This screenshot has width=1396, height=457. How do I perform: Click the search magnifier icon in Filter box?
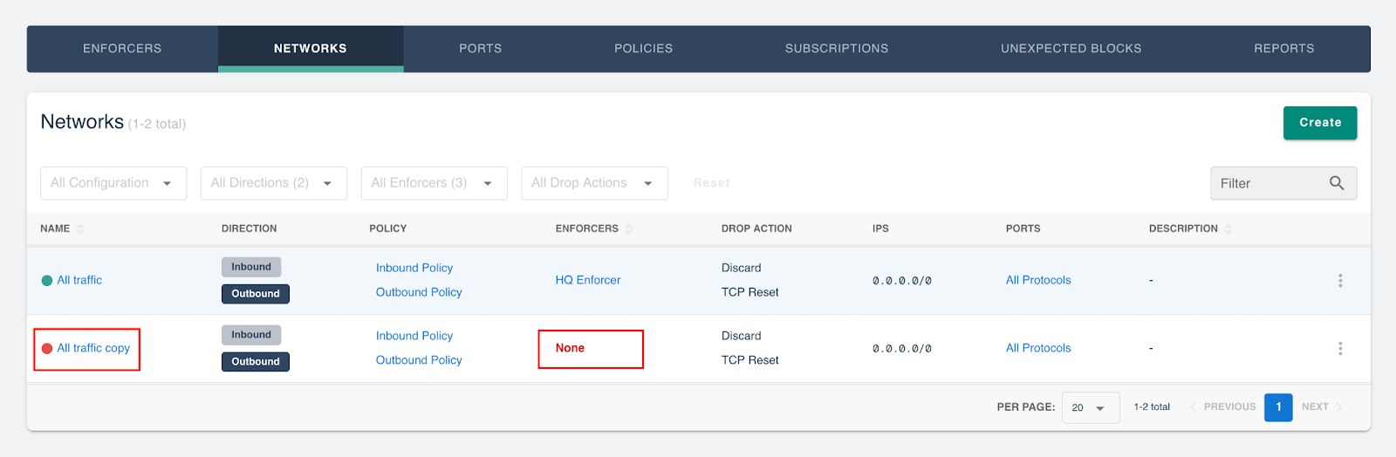click(x=1337, y=183)
